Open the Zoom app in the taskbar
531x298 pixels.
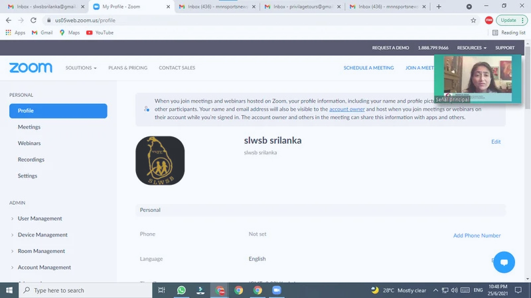[277, 290]
